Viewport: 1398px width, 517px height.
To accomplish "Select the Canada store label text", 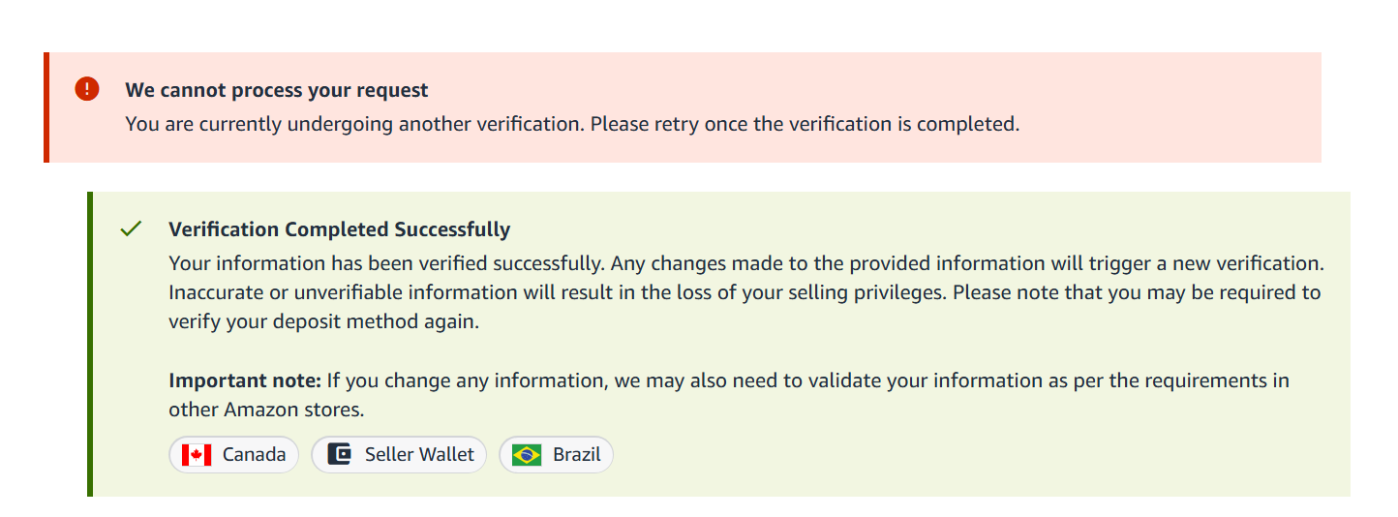I will (x=254, y=455).
